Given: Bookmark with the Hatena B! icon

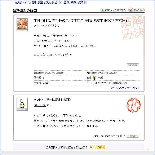Looking at the screenshot, I should click(125, 83).
